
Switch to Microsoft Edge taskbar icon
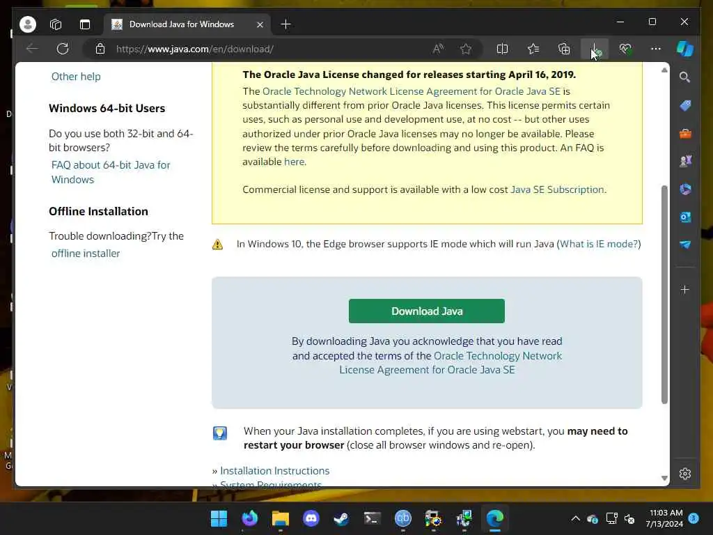pyautogui.click(x=495, y=518)
